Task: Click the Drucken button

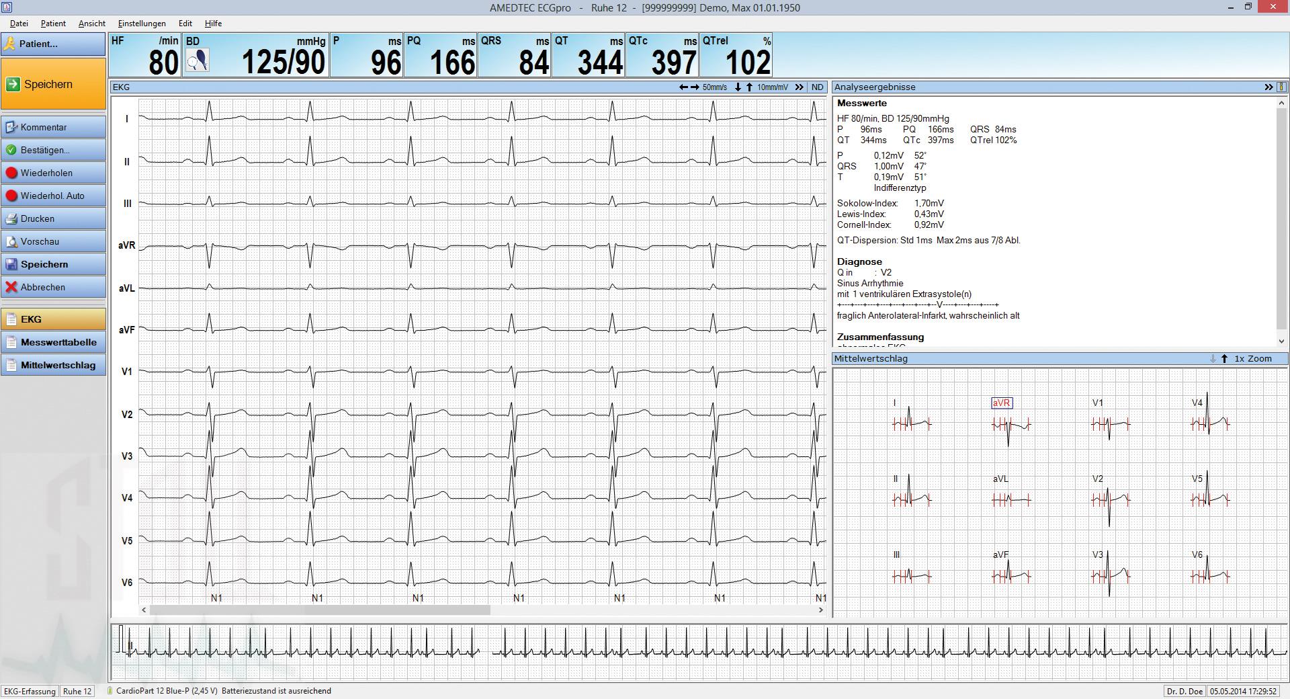Action: pos(53,218)
